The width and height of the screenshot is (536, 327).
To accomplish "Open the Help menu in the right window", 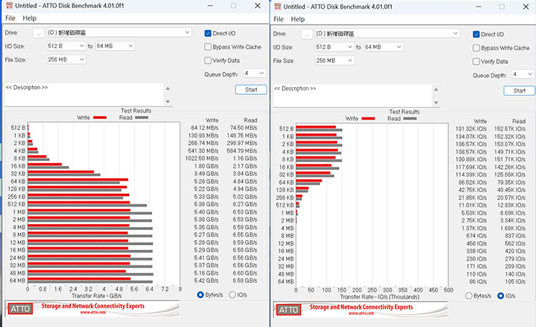I will click(298, 19).
